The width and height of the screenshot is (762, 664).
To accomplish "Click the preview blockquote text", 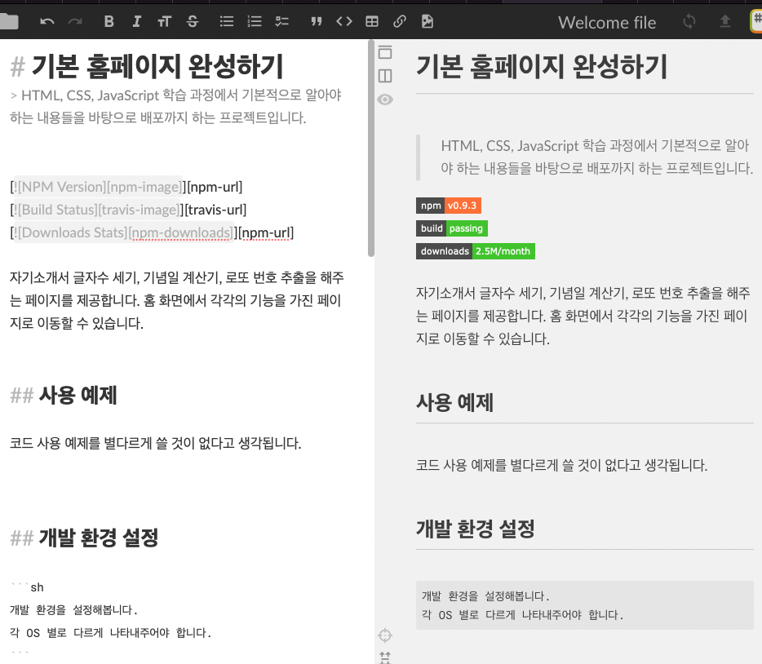I will pos(596,157).
